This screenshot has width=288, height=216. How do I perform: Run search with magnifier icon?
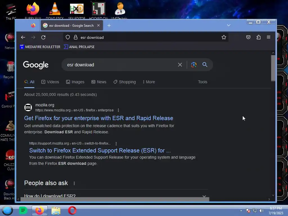205,65
